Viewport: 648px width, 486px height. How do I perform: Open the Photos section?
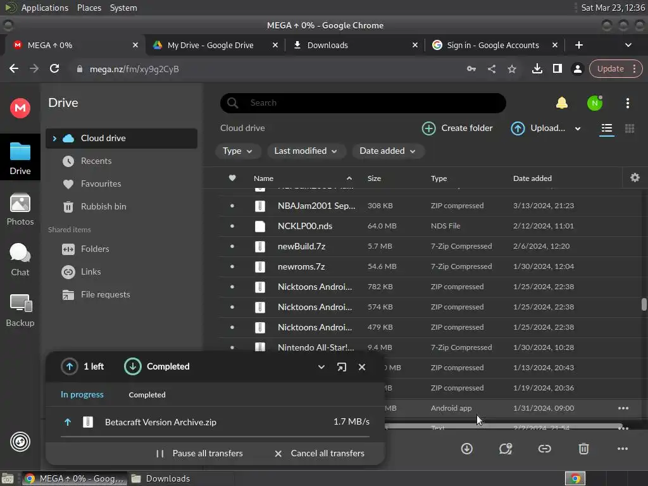[x=20, y=209]
